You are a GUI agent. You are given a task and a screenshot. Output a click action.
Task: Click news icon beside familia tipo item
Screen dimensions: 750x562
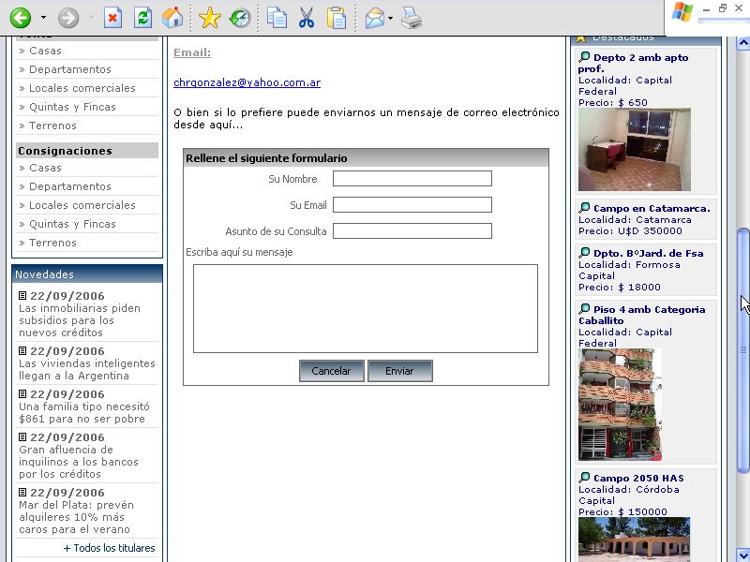22,393
